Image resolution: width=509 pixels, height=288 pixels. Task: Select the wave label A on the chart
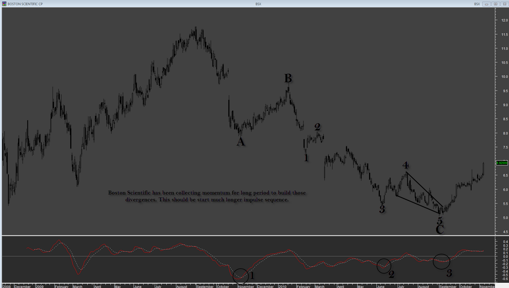pos(241,141)
